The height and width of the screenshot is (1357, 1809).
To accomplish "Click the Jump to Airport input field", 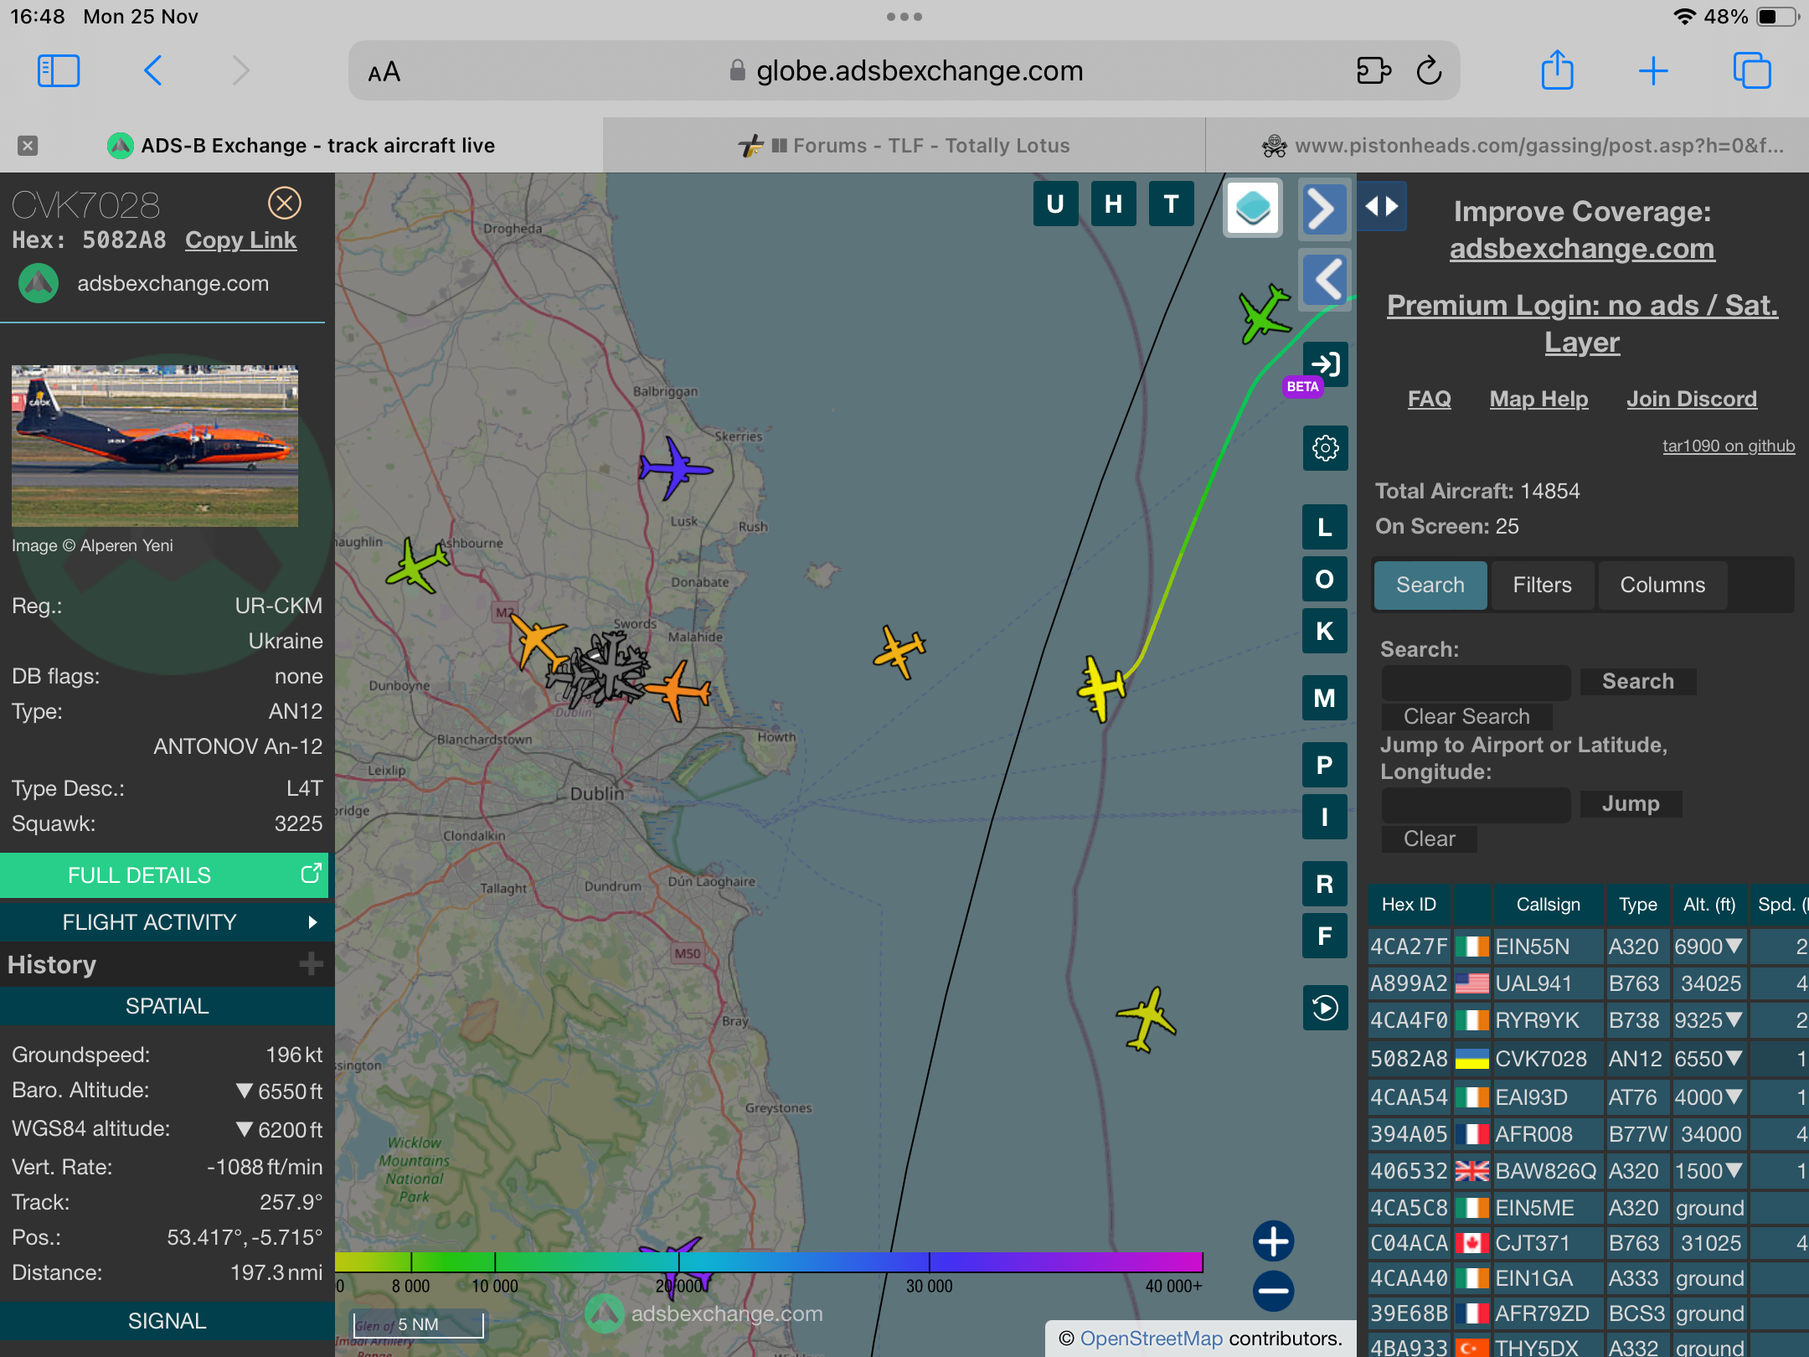I will coord(1476,804).
